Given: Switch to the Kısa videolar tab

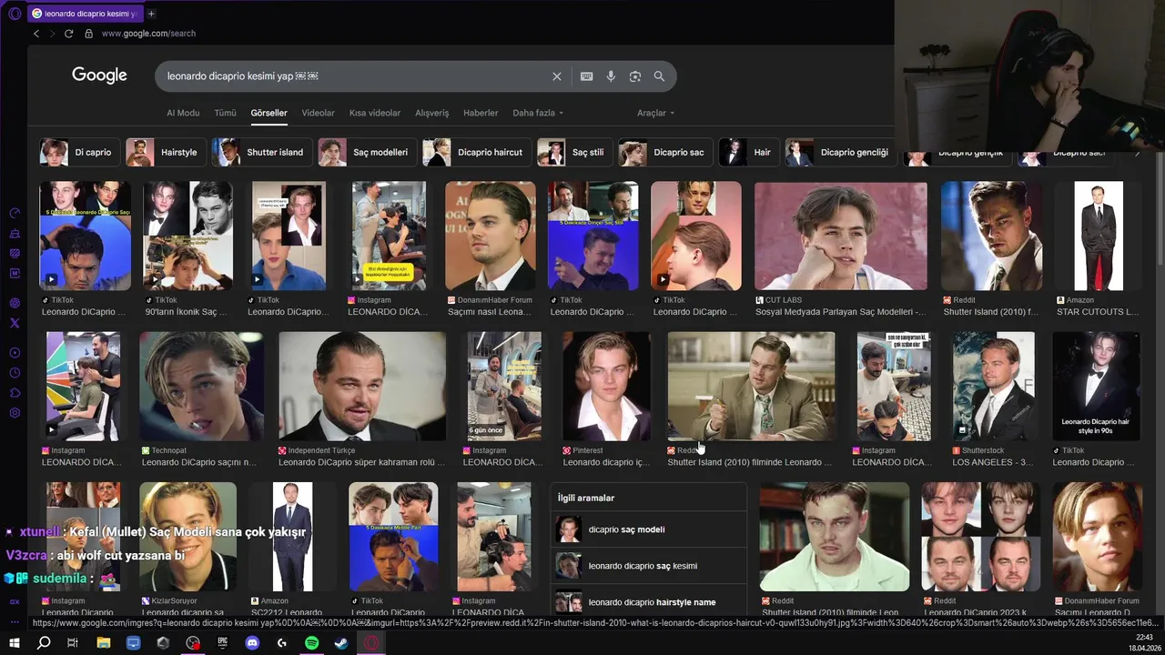Looking at the screenshot, I should point(375,113).
